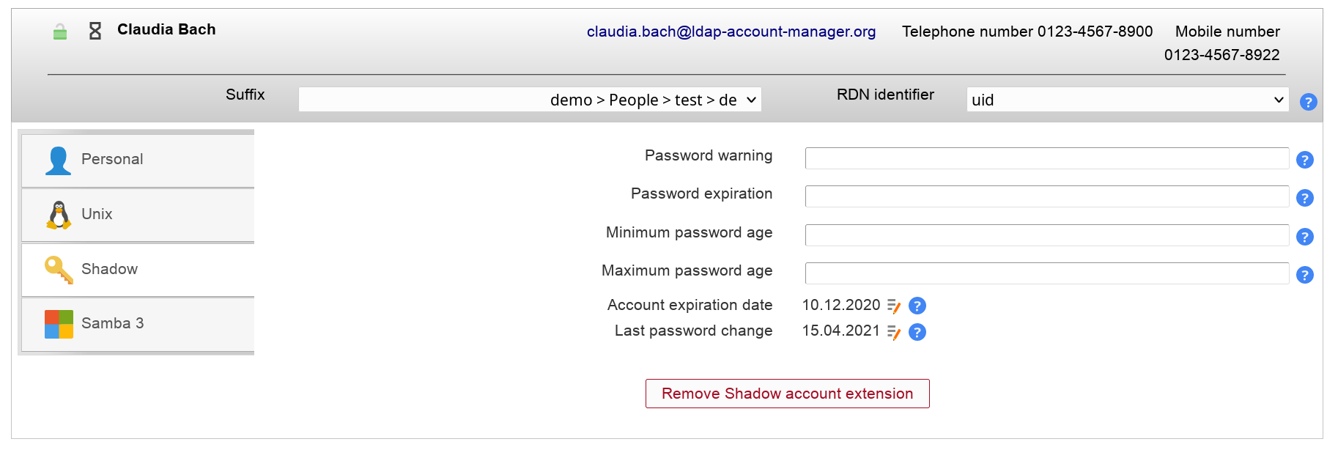
Task: Open help for Account expiration date
Action: (917, 306)
